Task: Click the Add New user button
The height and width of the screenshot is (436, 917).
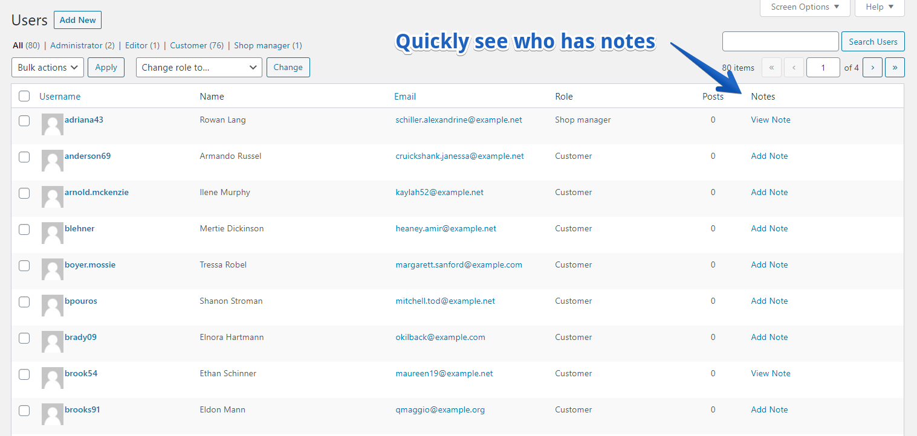Action: 77,20
